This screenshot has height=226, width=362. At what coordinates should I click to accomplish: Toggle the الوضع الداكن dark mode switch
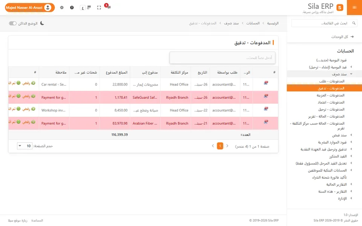[x=13, y=23]
